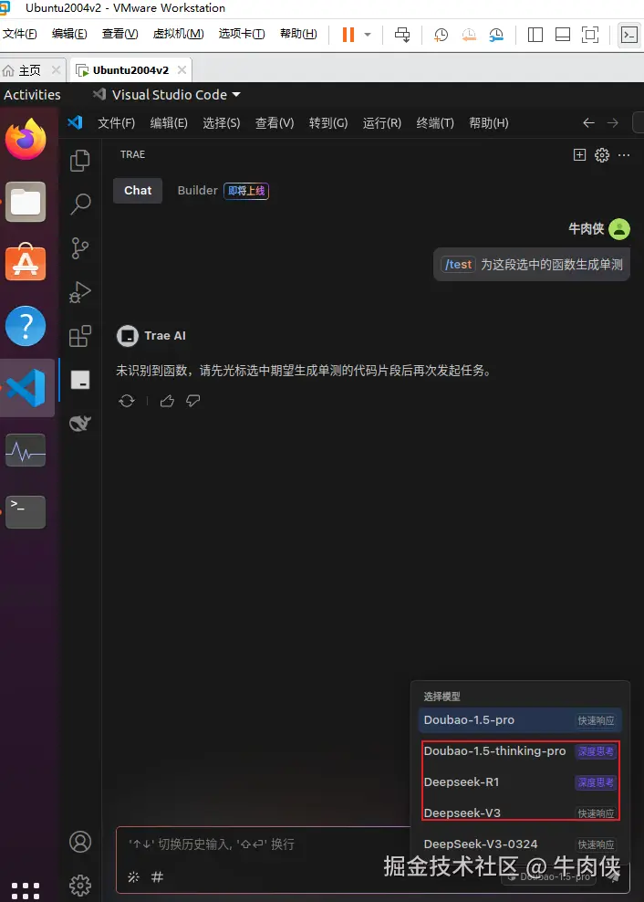Select the DeepSeek-V3-0324 model
644x902 pixels.
point(520,844)
